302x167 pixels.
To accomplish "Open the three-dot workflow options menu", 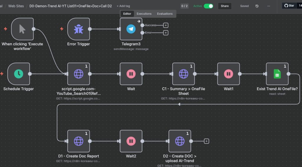I will pyautogui.click(x=268, y=6).
